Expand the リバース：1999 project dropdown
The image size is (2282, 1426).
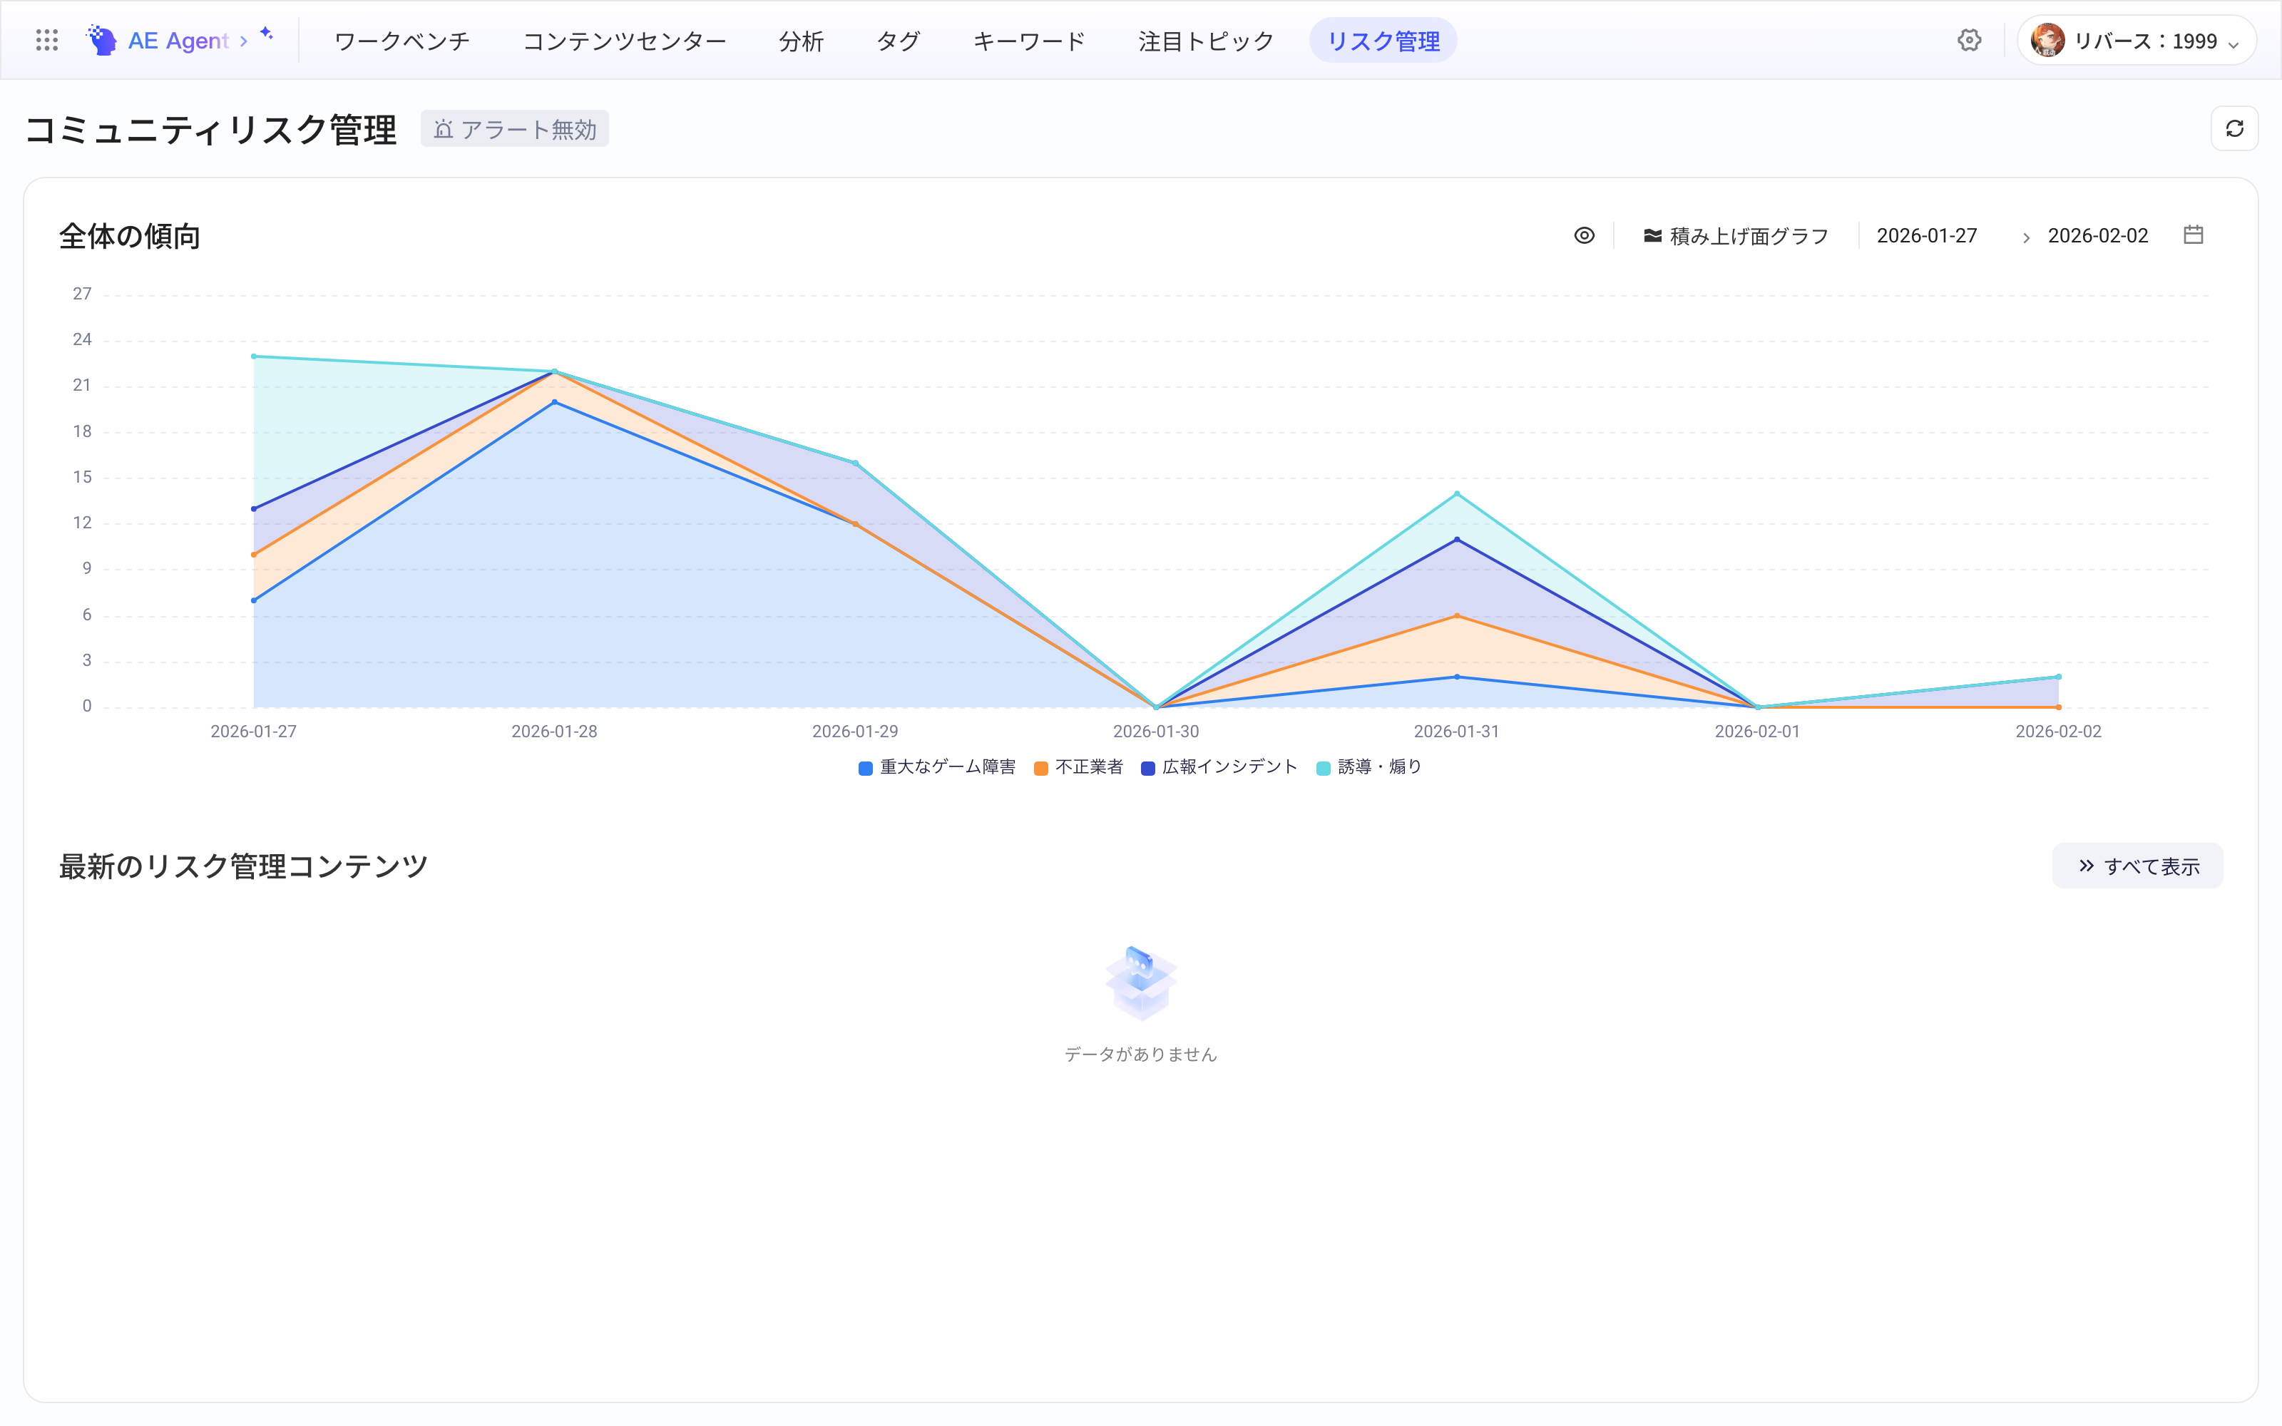point(2136,41)
